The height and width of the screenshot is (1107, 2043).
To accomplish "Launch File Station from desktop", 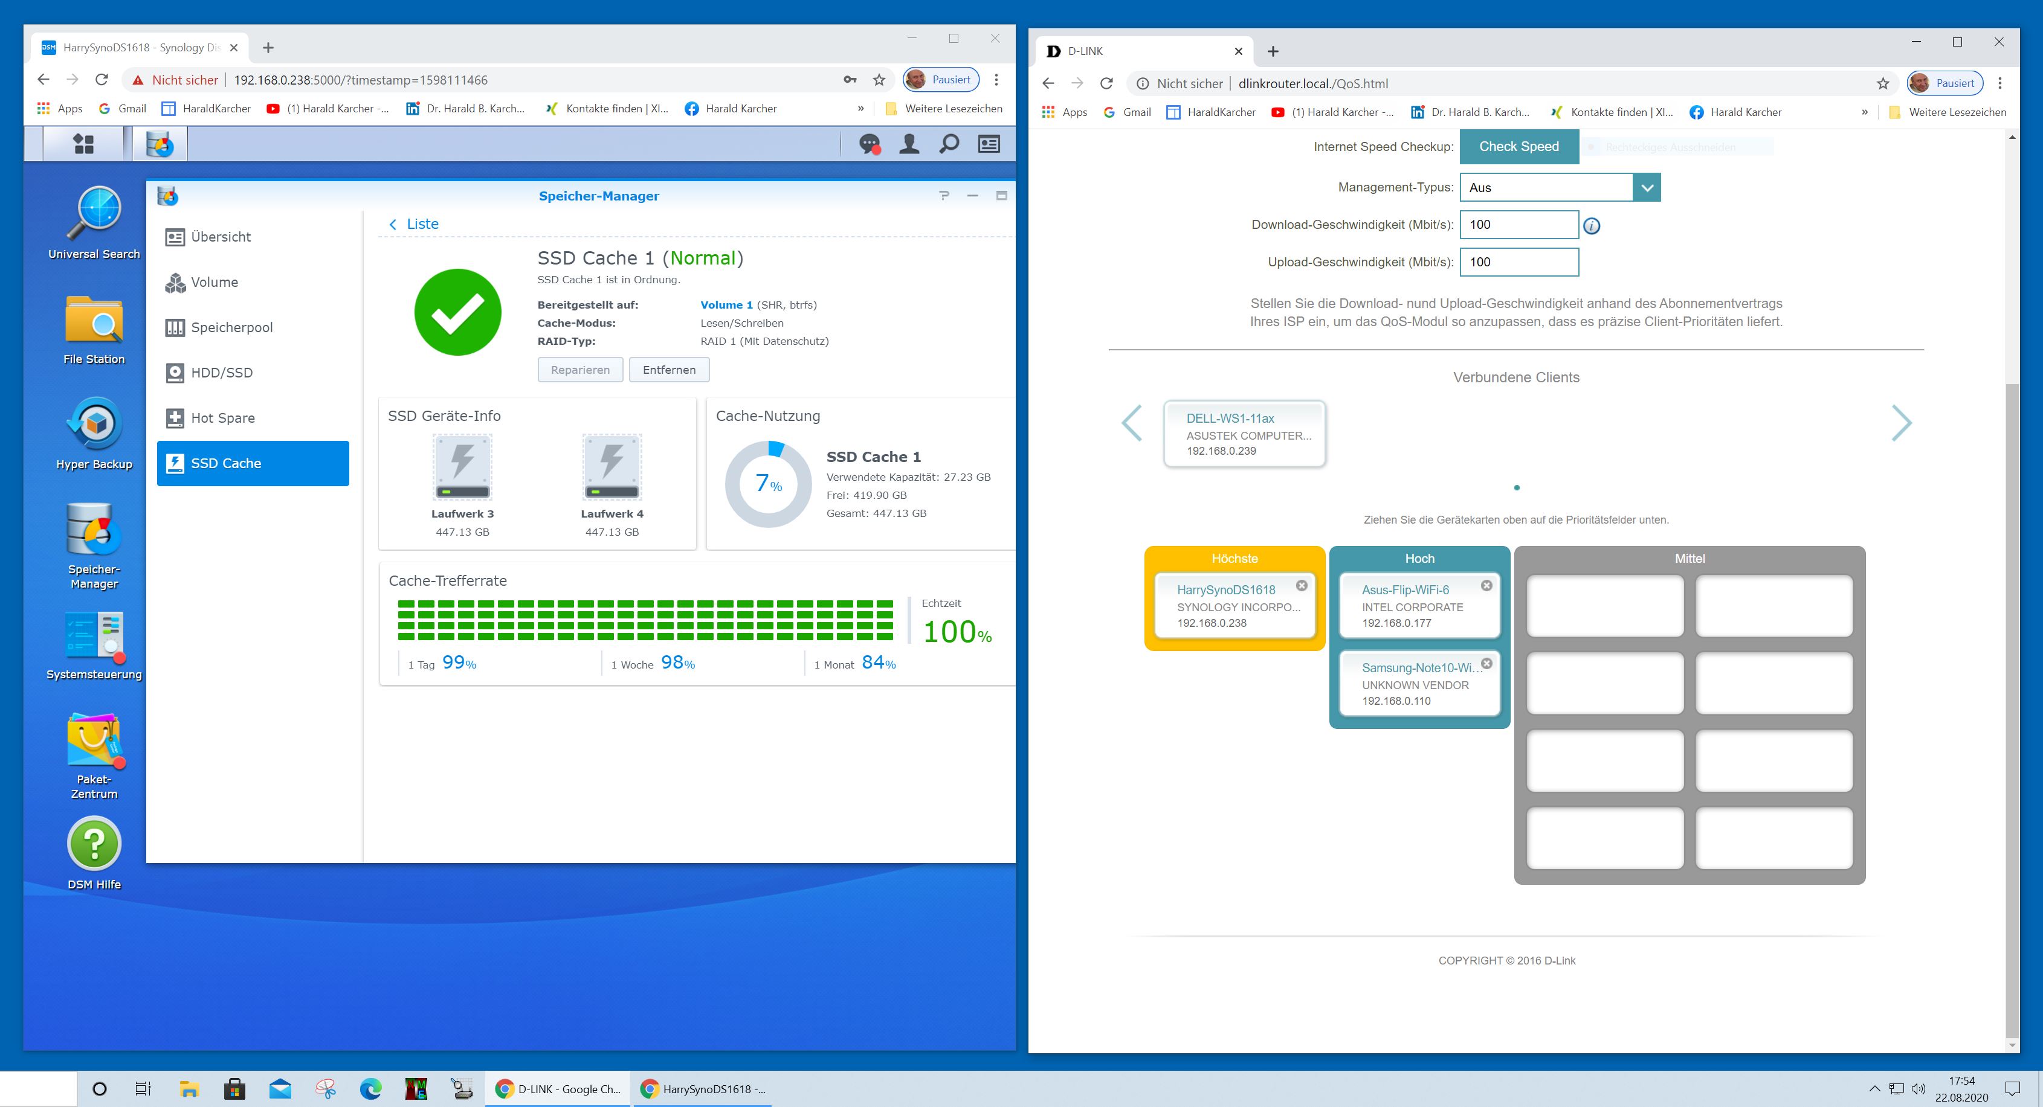I will (x=94, y=321).
